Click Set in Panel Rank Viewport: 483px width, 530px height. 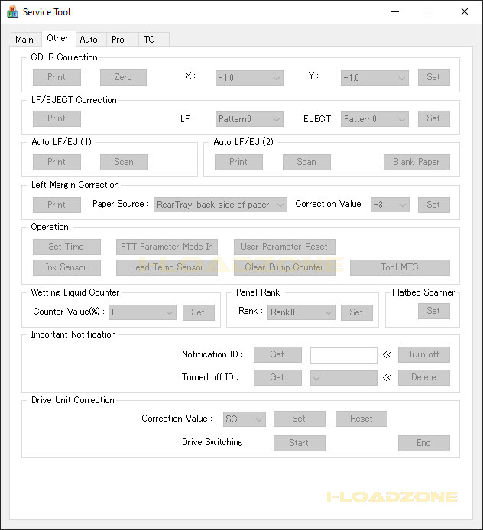(357, 312)
